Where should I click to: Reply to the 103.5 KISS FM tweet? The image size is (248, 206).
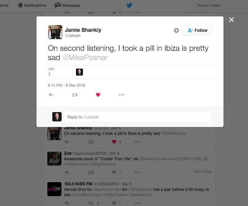tap(67, 203)
